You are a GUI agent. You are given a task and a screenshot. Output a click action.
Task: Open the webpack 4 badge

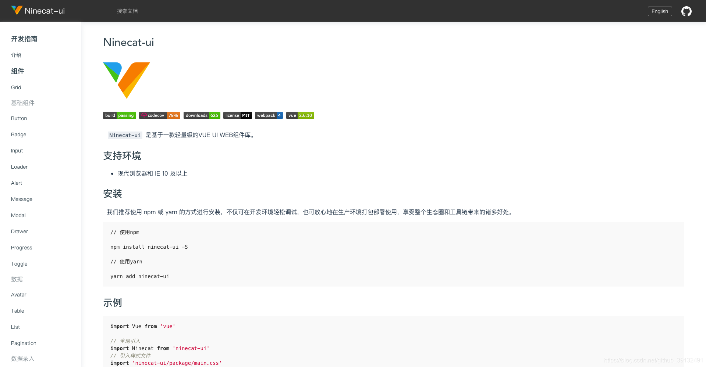[x=269, y=115]
